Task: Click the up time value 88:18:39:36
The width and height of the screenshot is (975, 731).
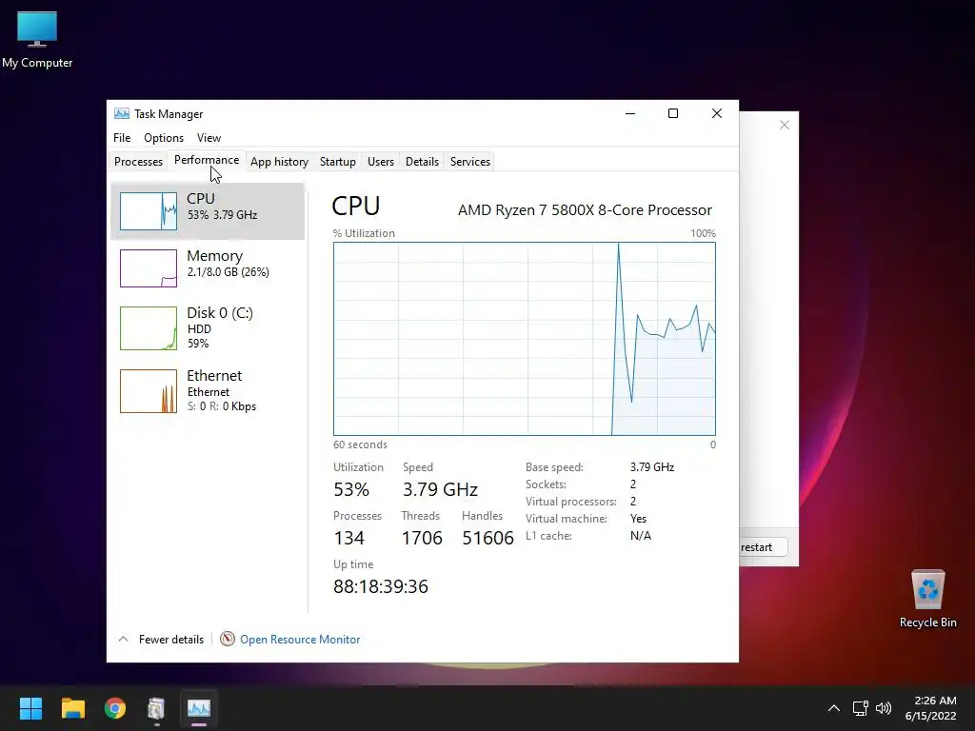Action: 381,586
